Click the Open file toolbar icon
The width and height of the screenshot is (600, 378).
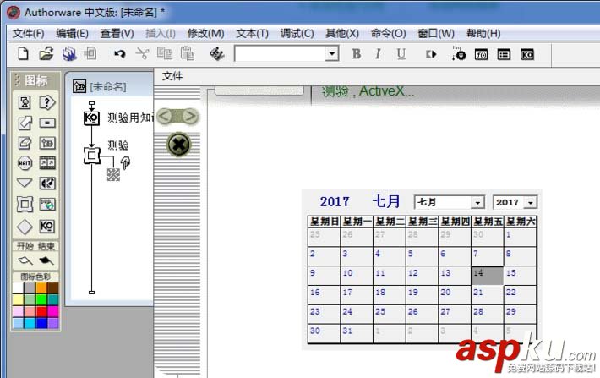(46, 54)
